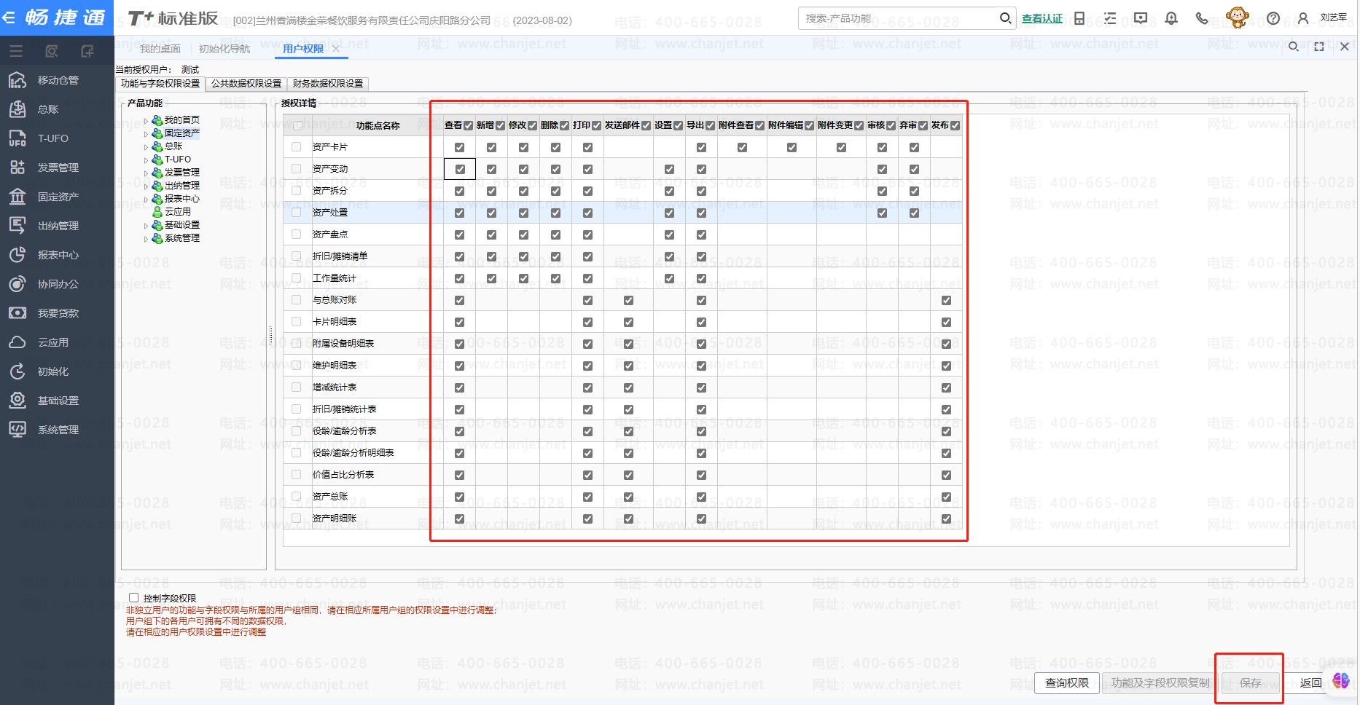This screenshot has width=1360, height=705.
Task: Open the T-UFO module in the sidebar
Action: [x=52, y=138]
